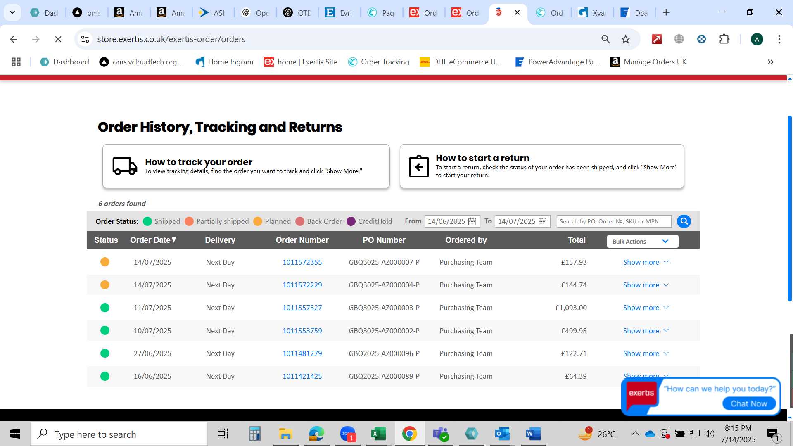Expand Show more for order 1011572355

coord(646,262)
